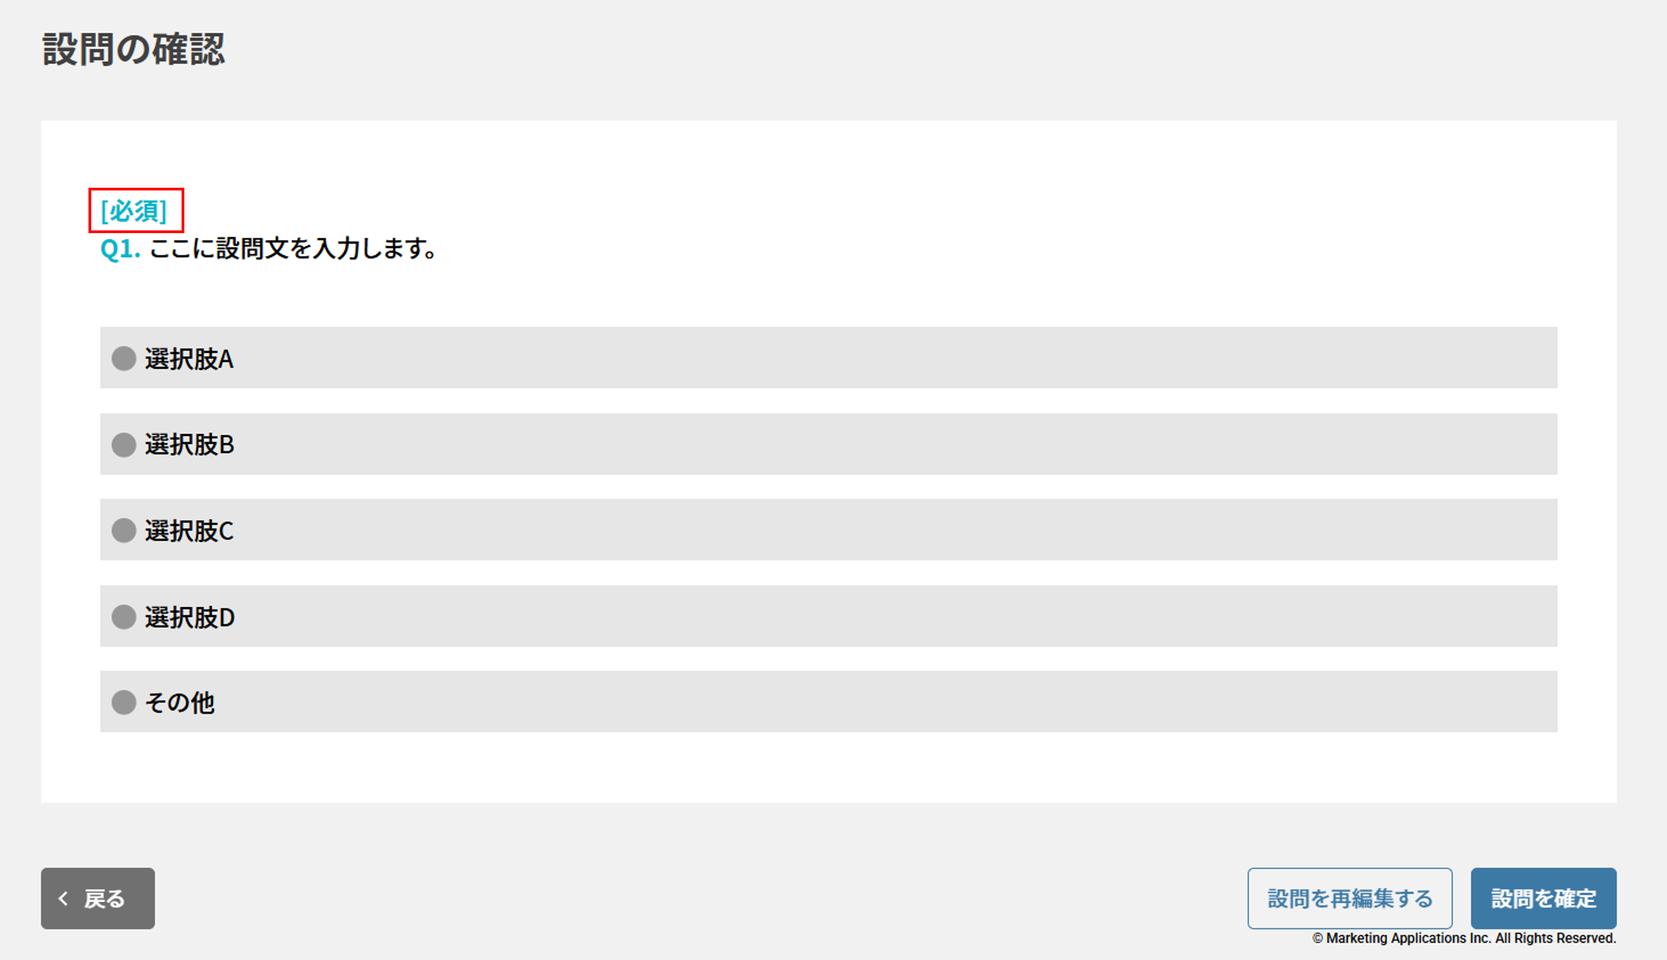The image size is (1667, 960).
Task: Select the radio circle for 選択肢C
Action: (123, 531)
